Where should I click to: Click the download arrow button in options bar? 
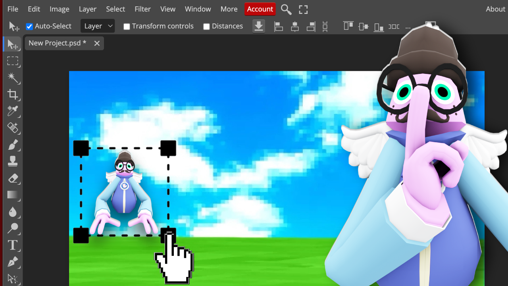259,26
